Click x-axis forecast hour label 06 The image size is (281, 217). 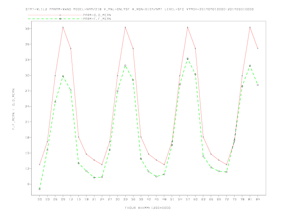click(x=55, y=199)
